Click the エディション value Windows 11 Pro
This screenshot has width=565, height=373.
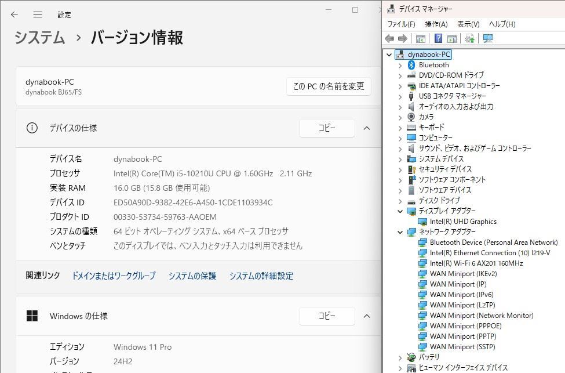tap(143, 347)
